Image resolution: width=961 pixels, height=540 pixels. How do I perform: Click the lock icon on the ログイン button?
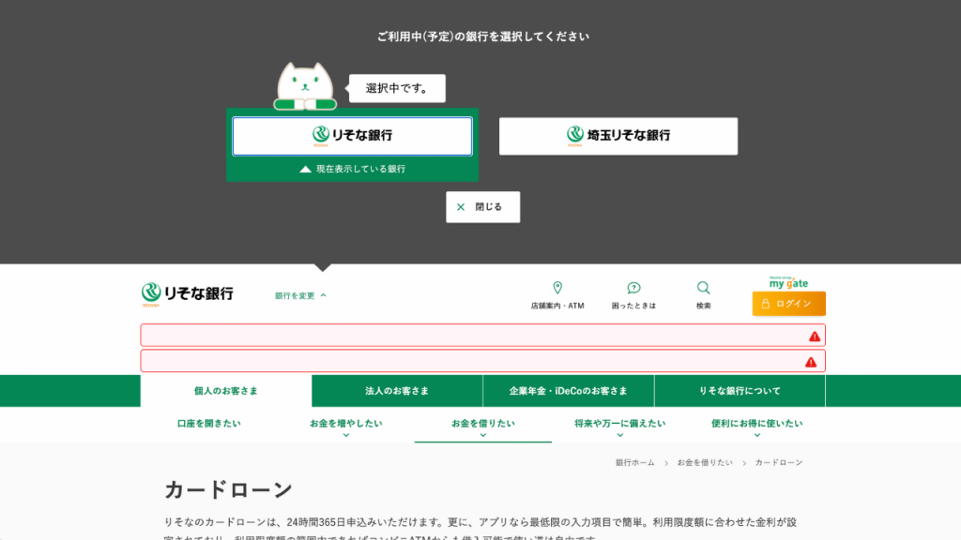[767, 305]
